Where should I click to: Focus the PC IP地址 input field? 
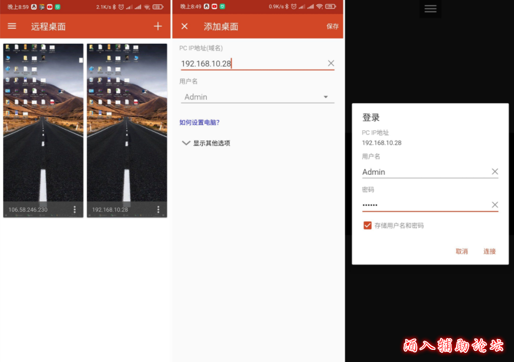tap(251, 64)
